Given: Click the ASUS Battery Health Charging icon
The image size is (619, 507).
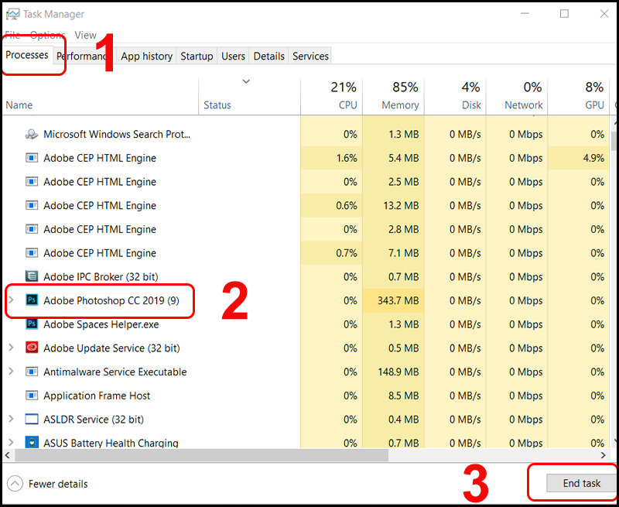Looking at the screenshot, I should (32, 442).
